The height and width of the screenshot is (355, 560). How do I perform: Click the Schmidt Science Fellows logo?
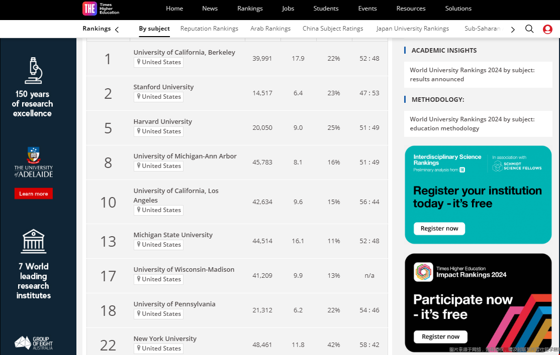coord(517,166)
